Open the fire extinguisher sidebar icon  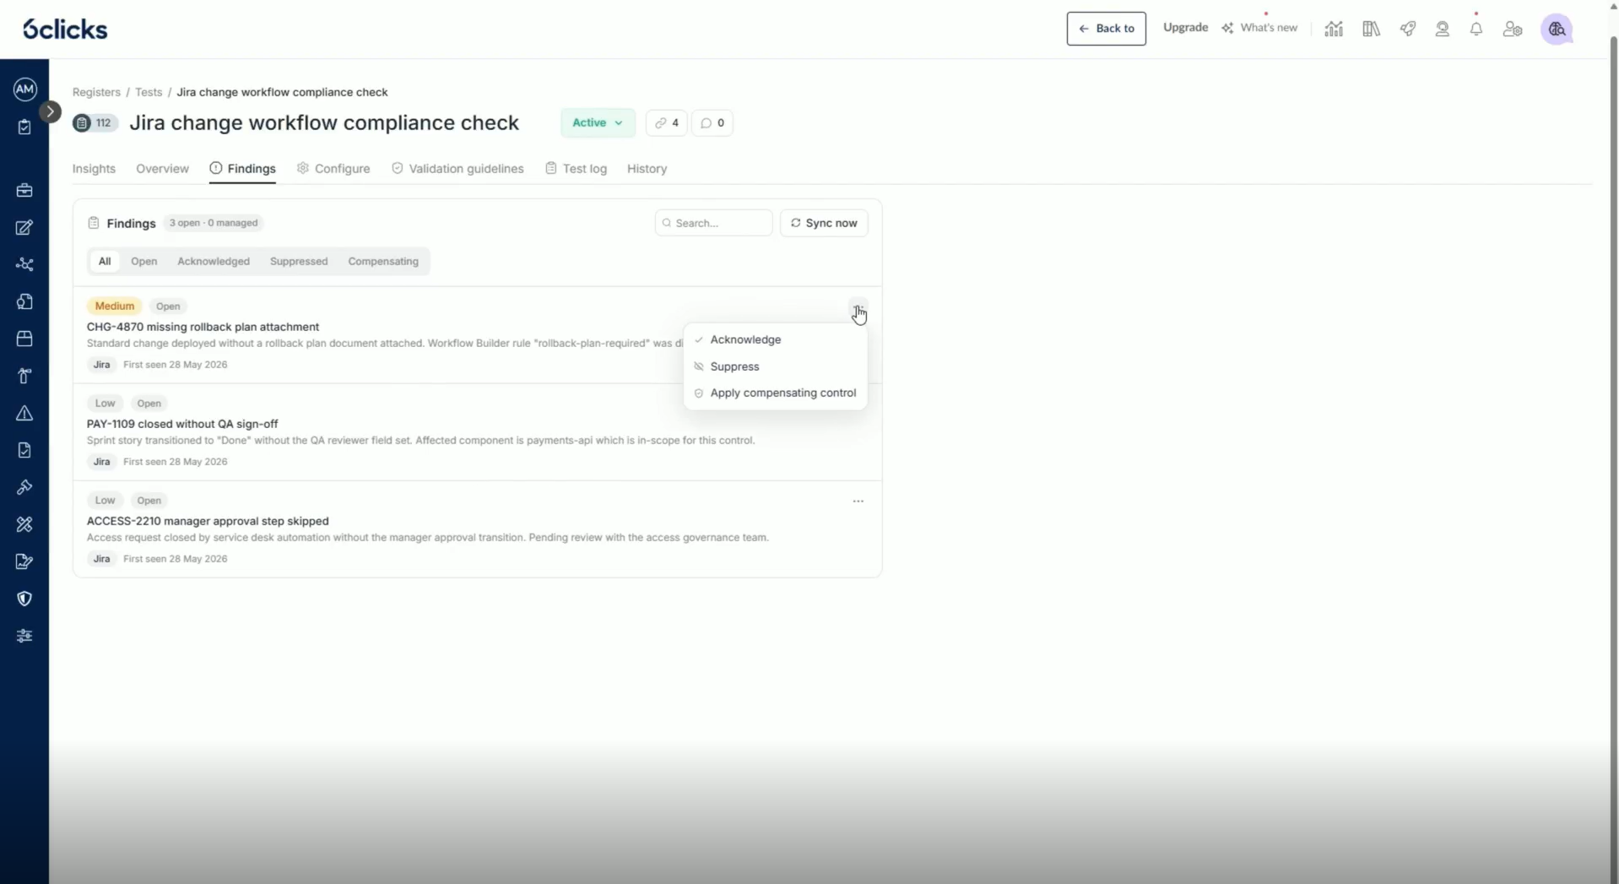(24, 376)
